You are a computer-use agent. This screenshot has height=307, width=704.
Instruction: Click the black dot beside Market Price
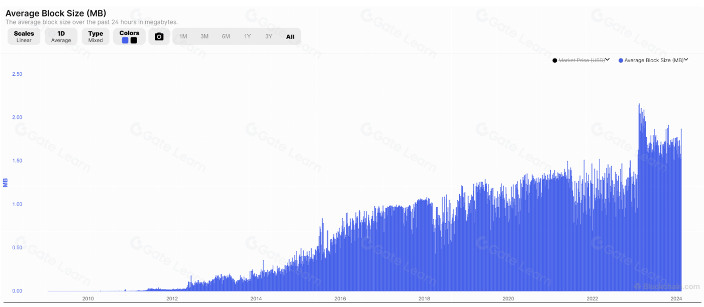pos(555,60)
